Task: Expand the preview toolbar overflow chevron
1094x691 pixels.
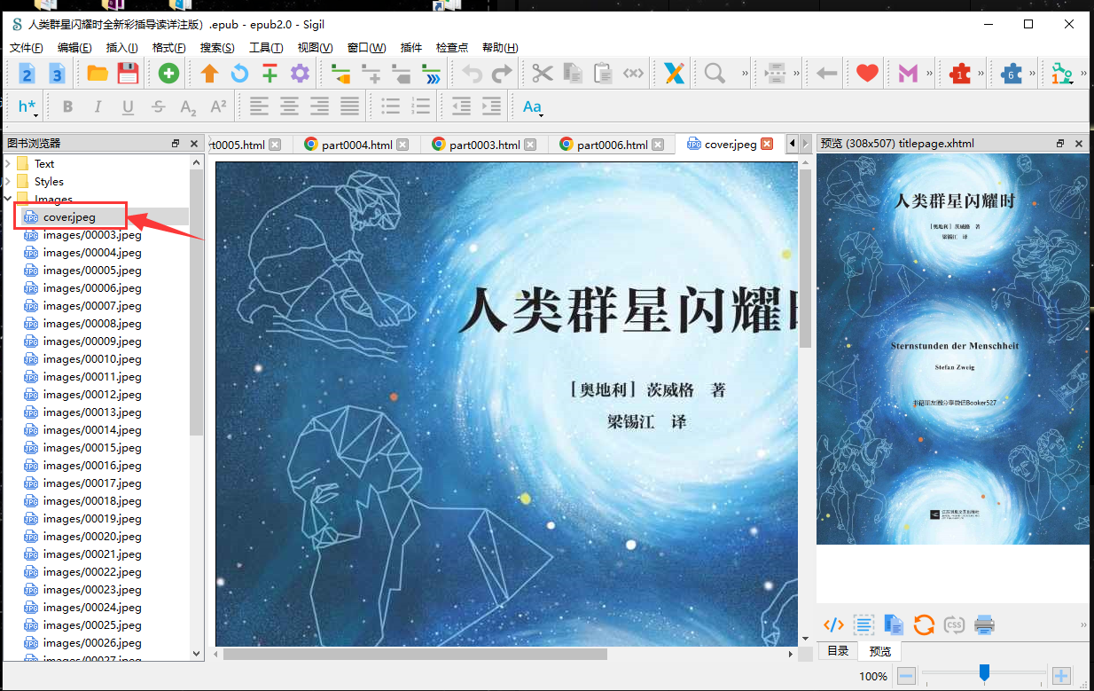Action: point(1083,624)
